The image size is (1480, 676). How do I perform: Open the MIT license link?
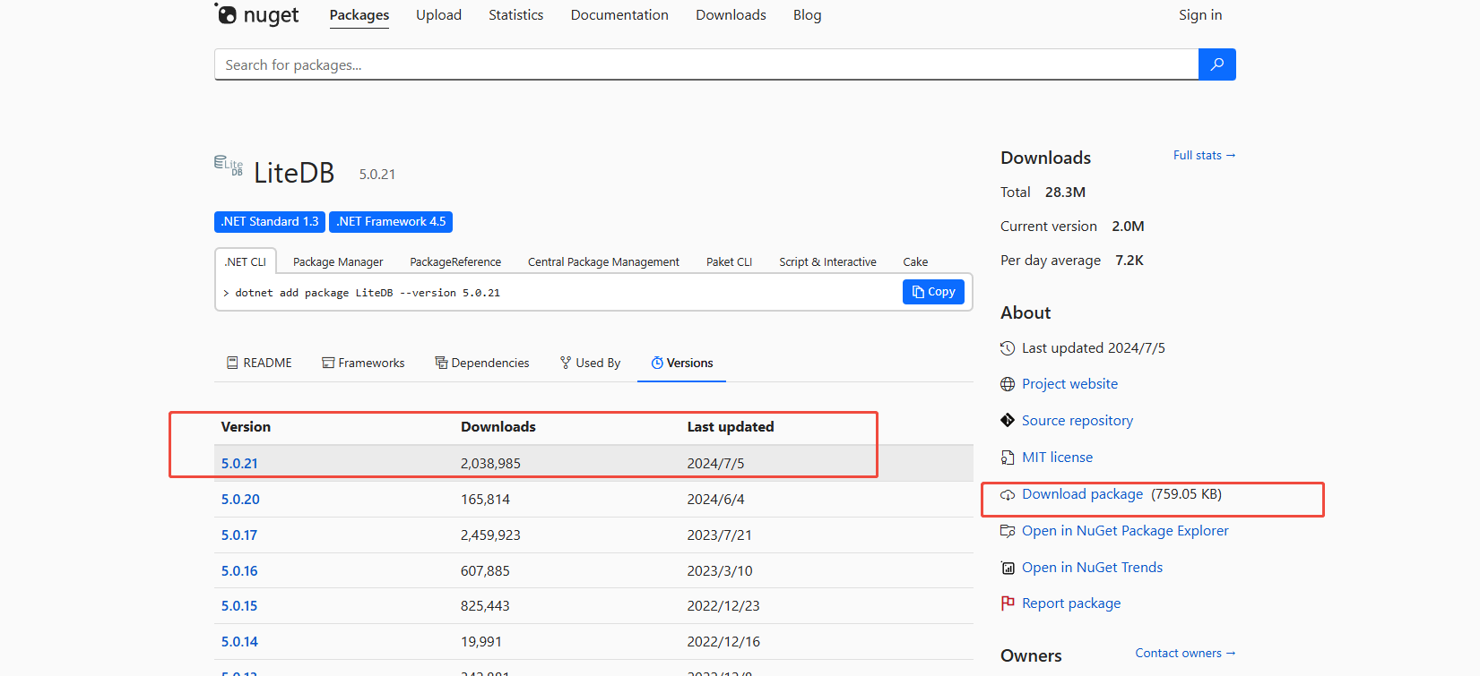(1057, 458)
